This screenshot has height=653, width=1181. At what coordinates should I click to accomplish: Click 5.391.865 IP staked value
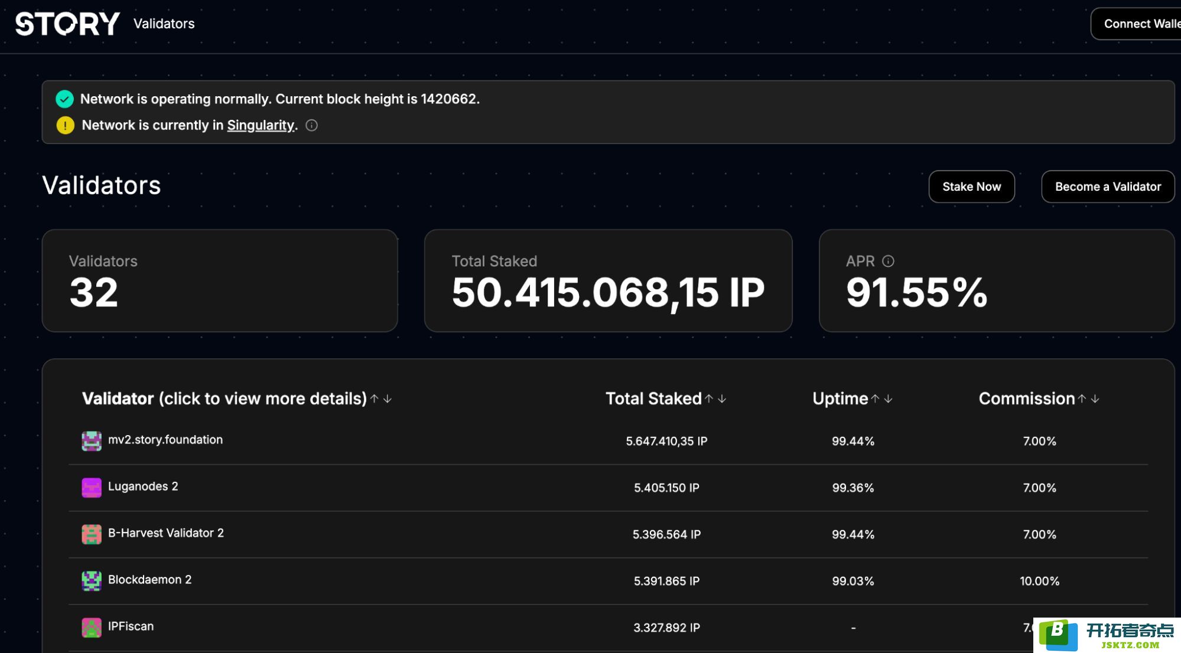tap(666, 581)
